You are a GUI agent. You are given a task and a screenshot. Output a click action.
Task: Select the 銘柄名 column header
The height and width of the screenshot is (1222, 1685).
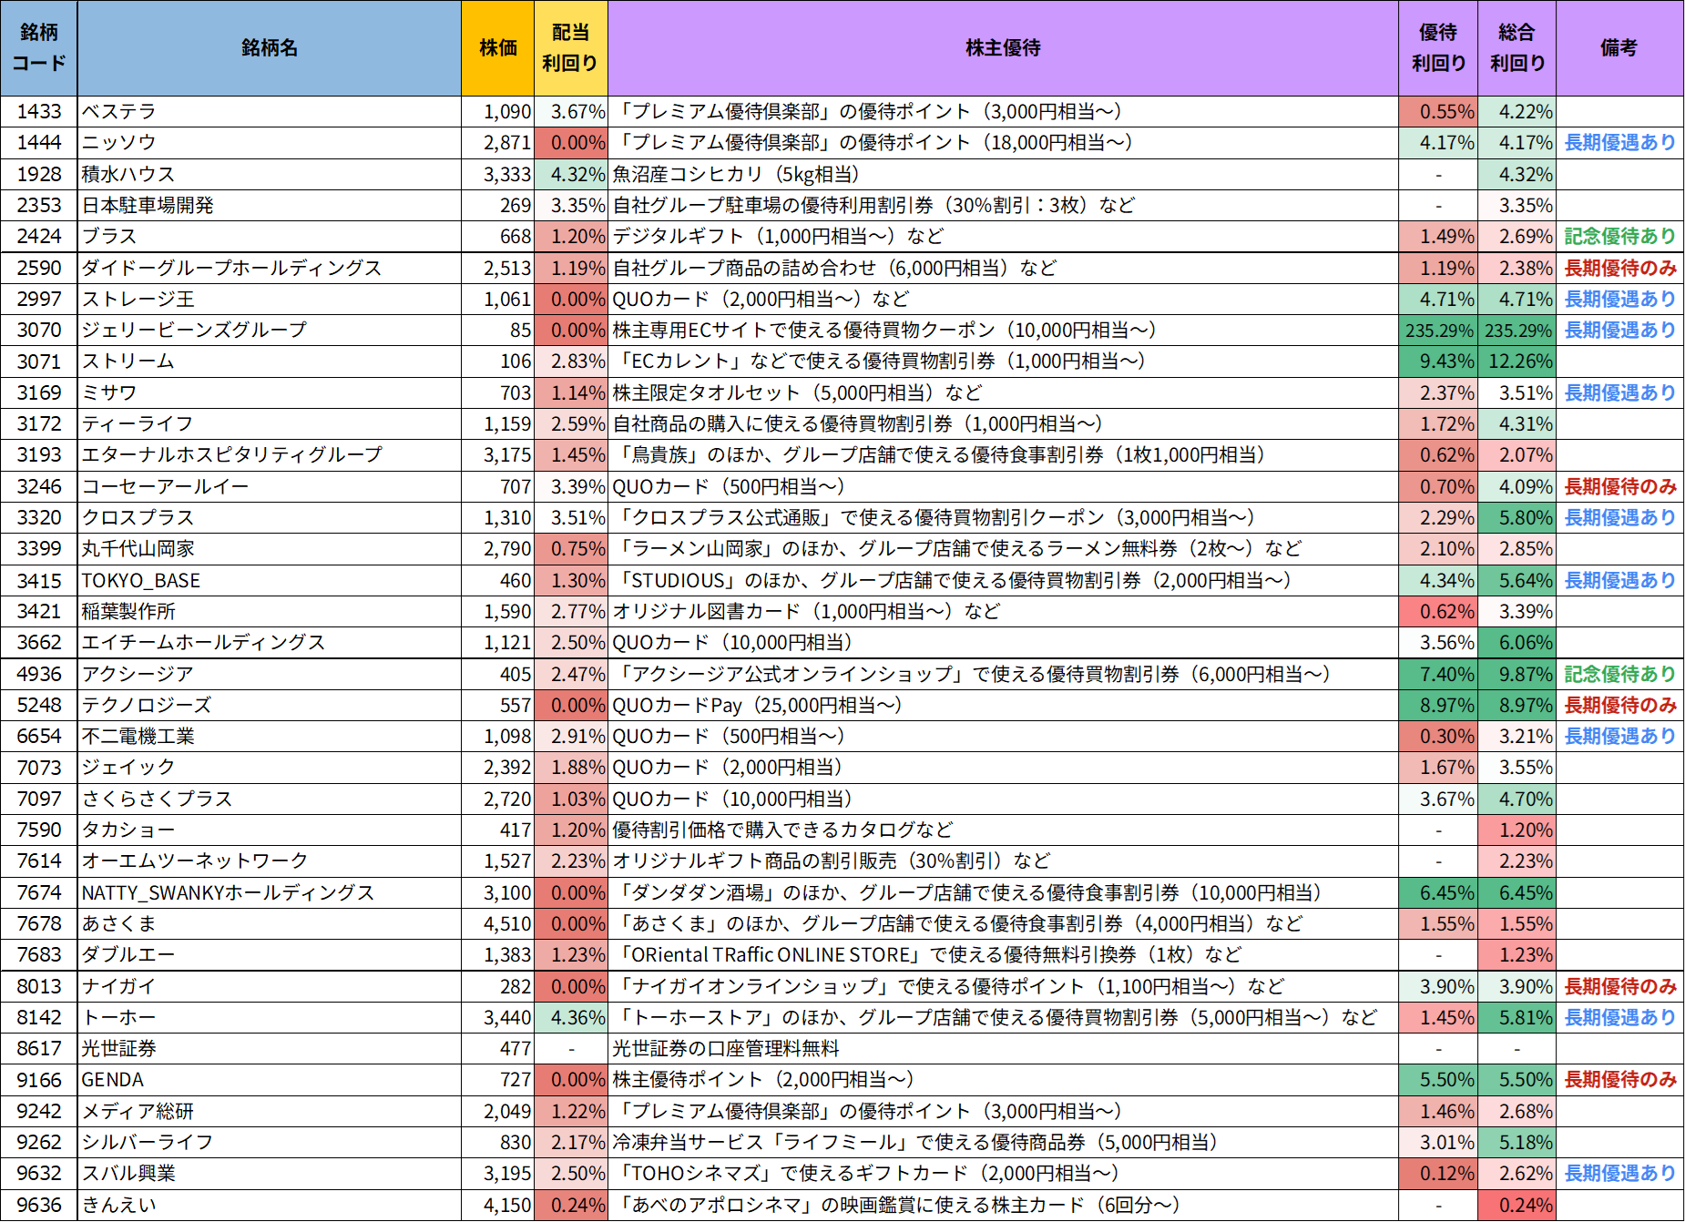(269, 47)
